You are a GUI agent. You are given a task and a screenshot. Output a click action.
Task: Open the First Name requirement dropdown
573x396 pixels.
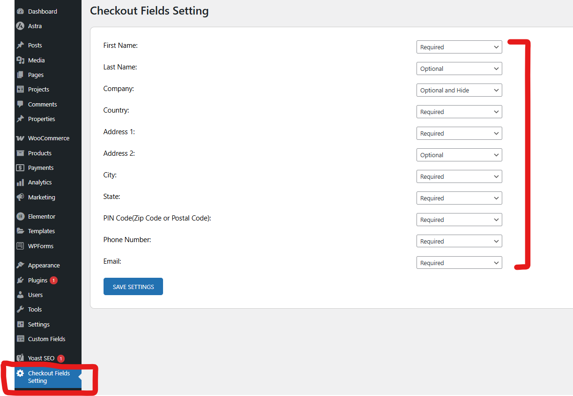tap(459, 47)
